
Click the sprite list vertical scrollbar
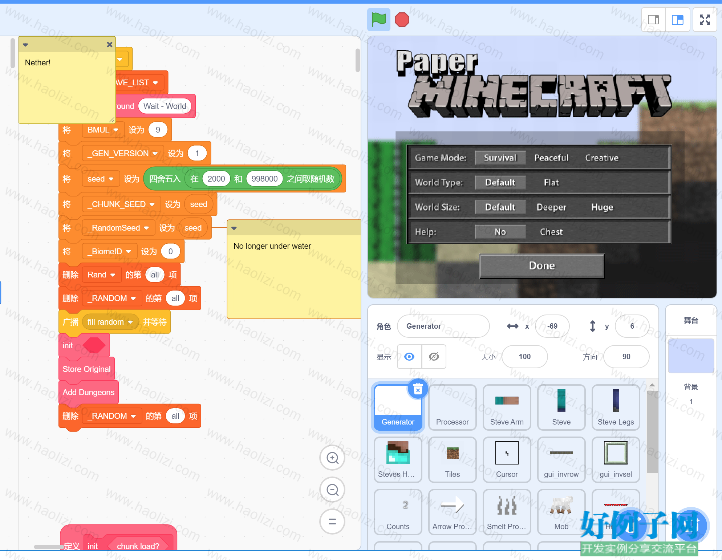point(652,432)
